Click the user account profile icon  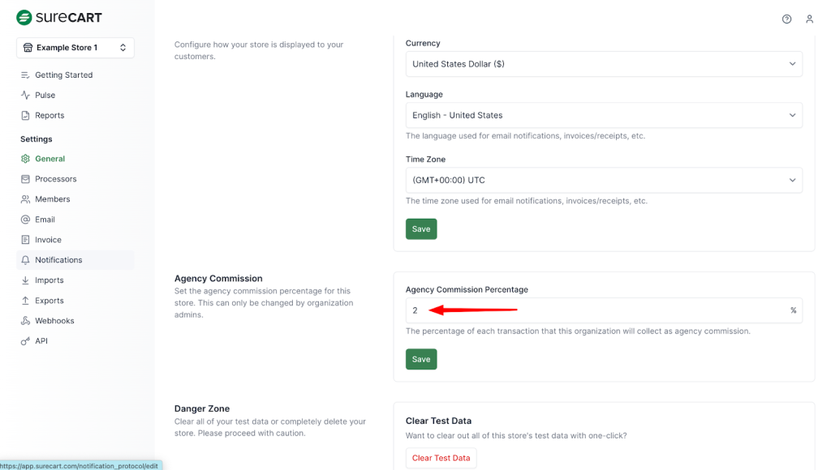(x=809, y=19)
